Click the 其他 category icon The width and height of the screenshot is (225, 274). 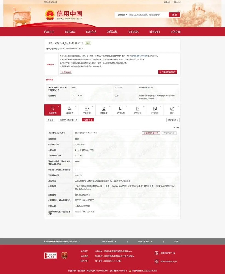point(172,109)
